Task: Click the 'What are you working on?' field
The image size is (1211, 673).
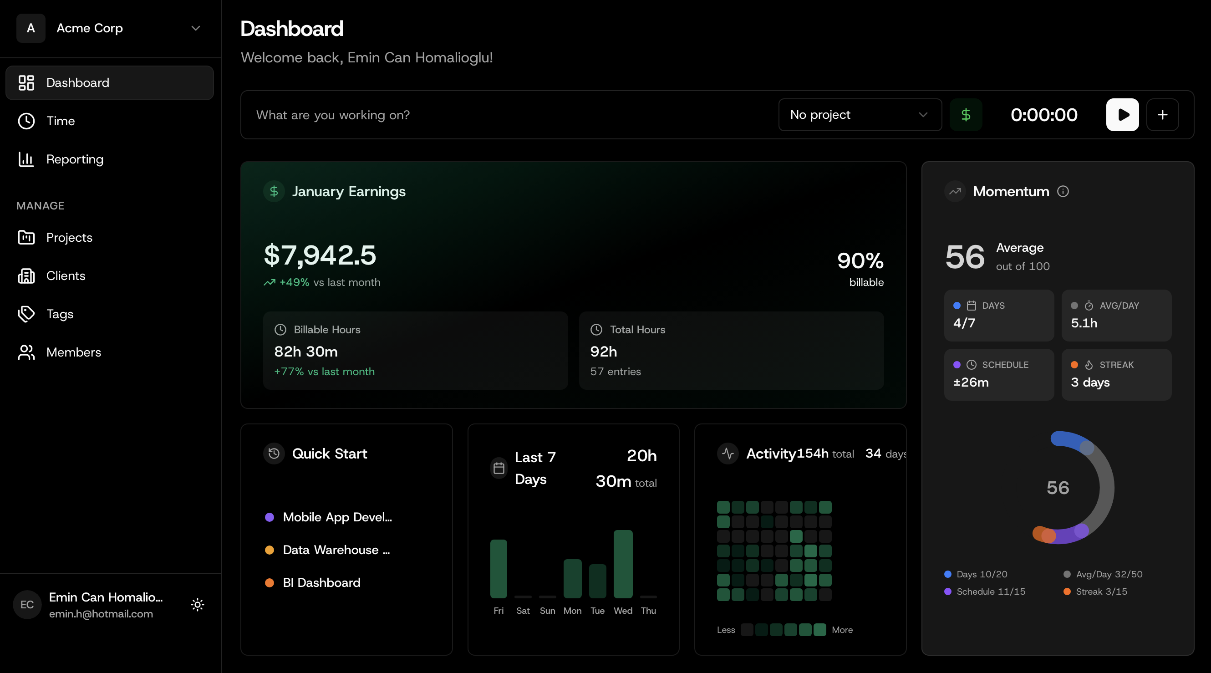Action: [x=423, y=115]
